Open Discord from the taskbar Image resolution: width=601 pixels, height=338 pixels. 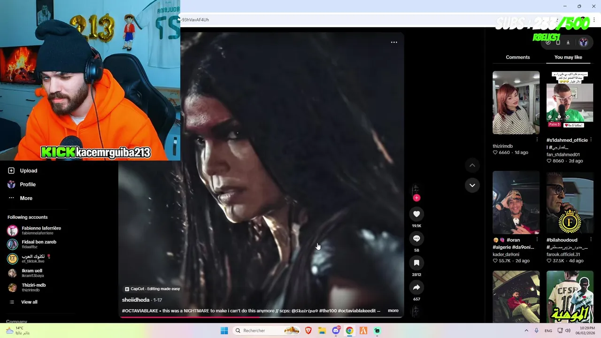[336, 330]
